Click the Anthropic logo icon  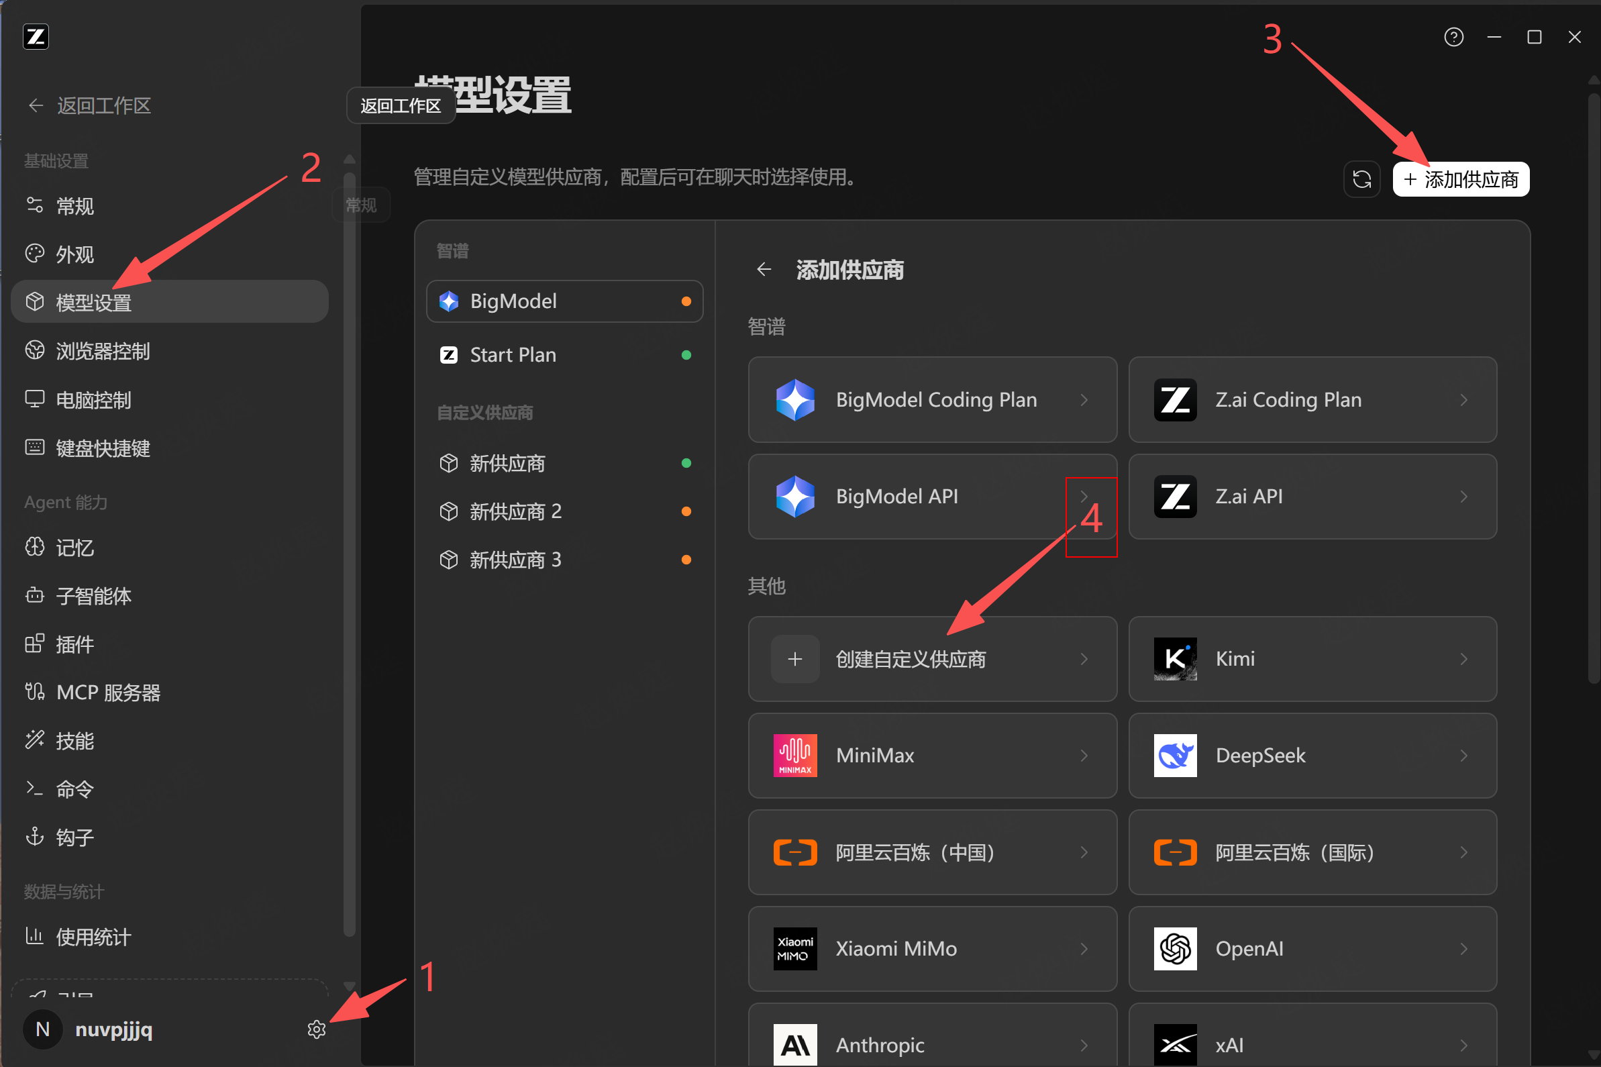pyautogui.click(x=794, y=1045)
